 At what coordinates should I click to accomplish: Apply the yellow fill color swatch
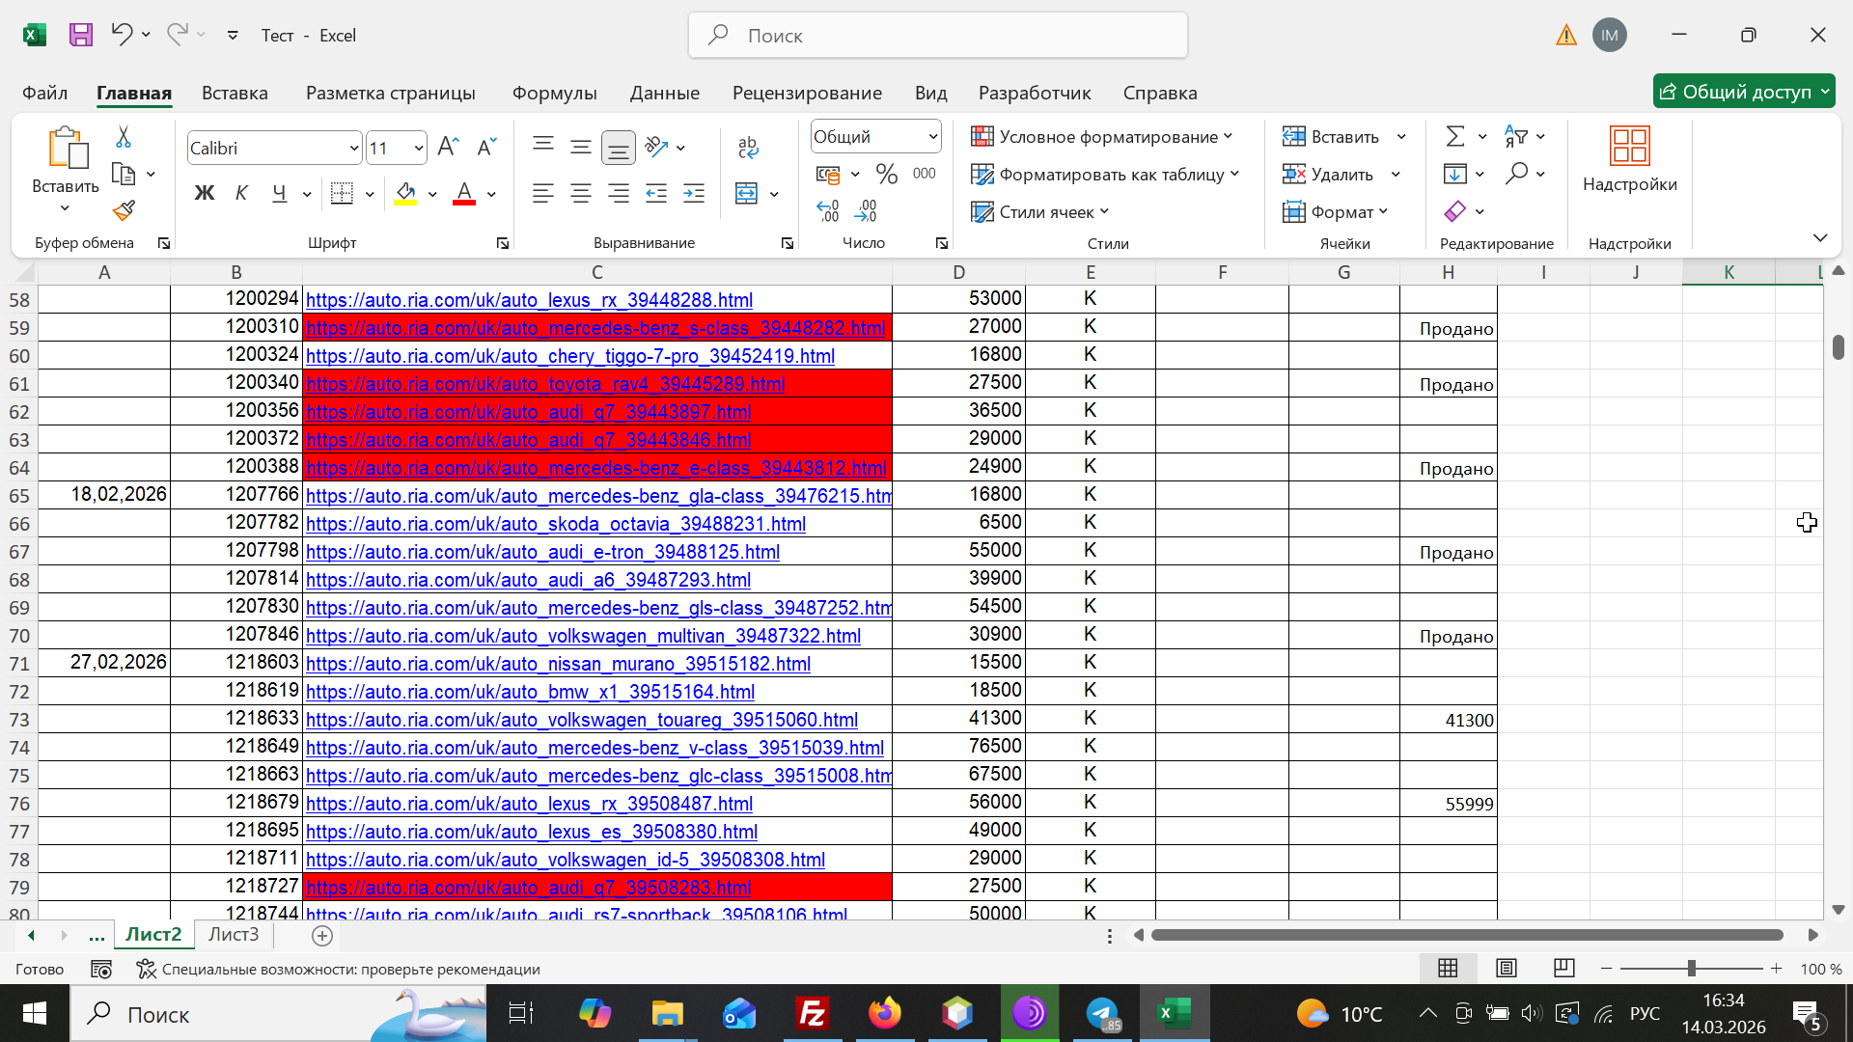405,193
